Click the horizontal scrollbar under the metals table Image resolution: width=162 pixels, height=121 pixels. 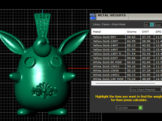coord(125,83)
